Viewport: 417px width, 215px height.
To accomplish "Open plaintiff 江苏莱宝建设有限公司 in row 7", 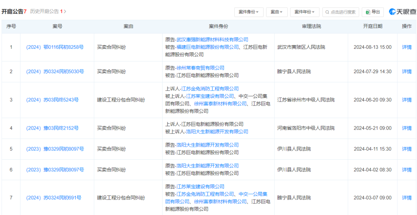I will point(200,187).
